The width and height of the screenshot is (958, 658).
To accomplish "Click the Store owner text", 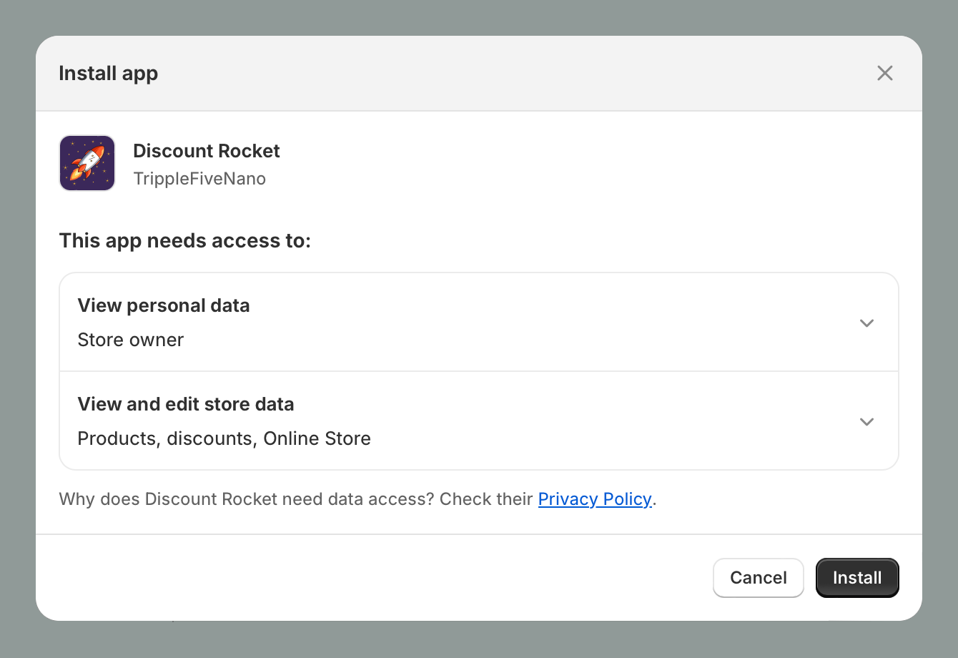I will (x=131, y=340).
